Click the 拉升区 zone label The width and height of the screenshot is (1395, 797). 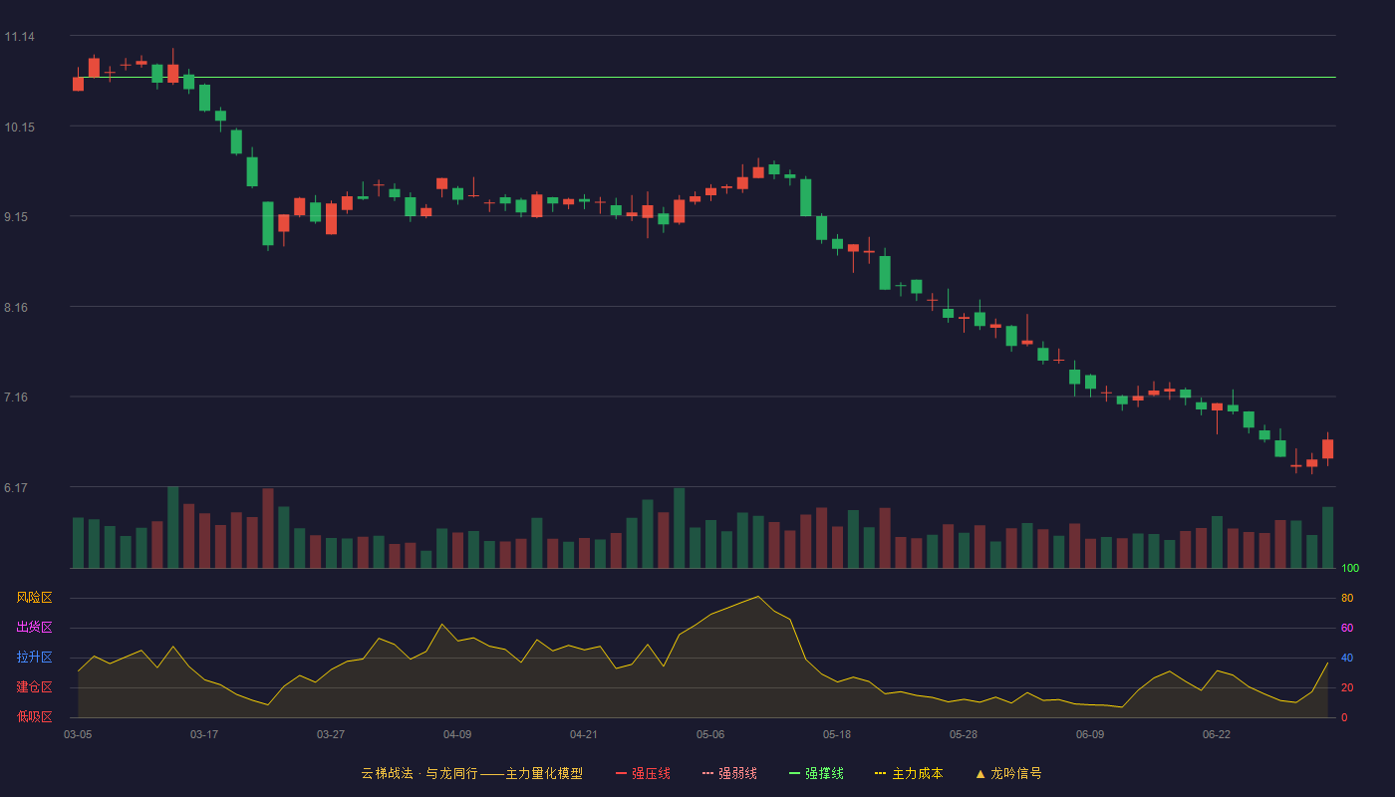(x=35, y=658)
